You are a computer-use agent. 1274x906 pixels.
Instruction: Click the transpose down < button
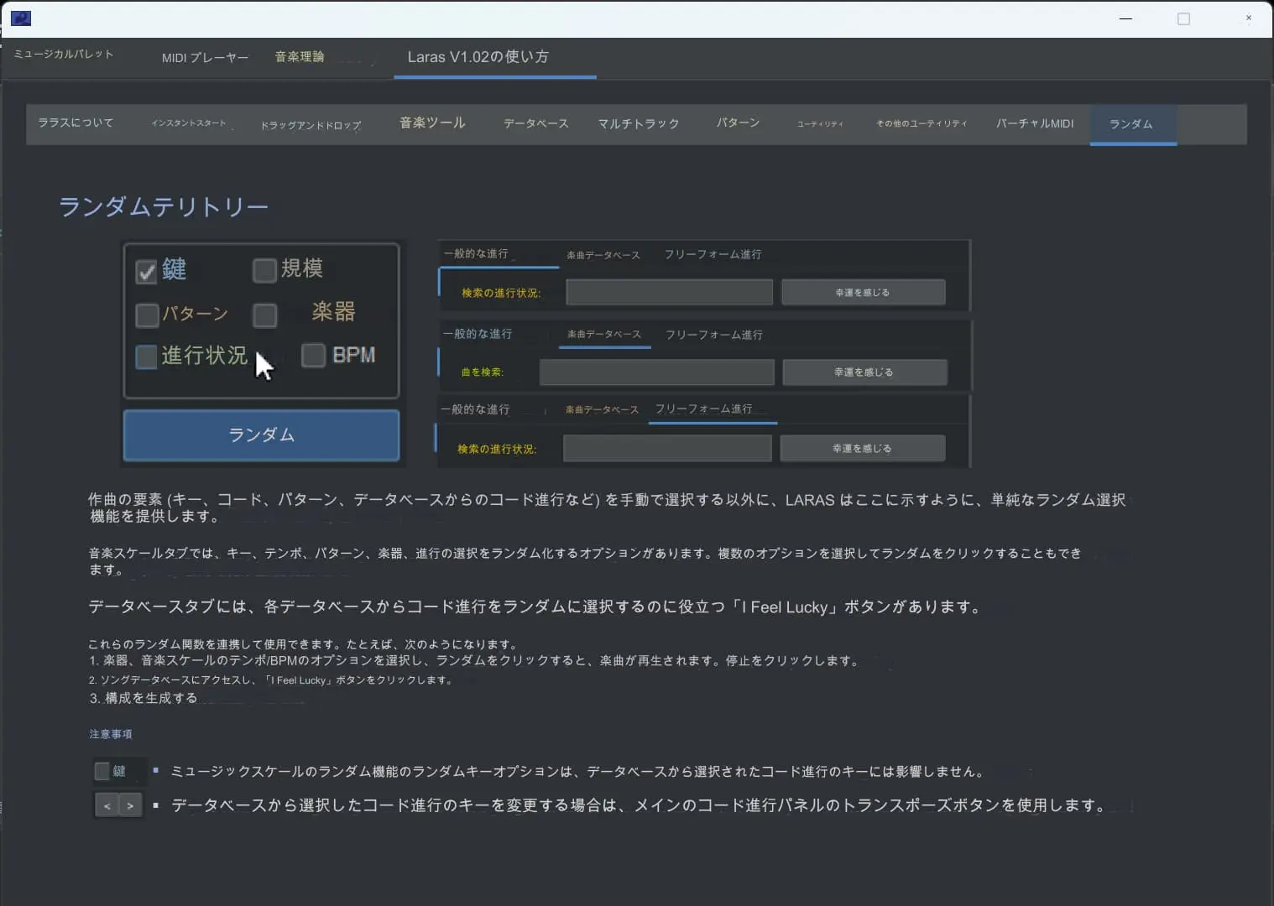[107, 806]
